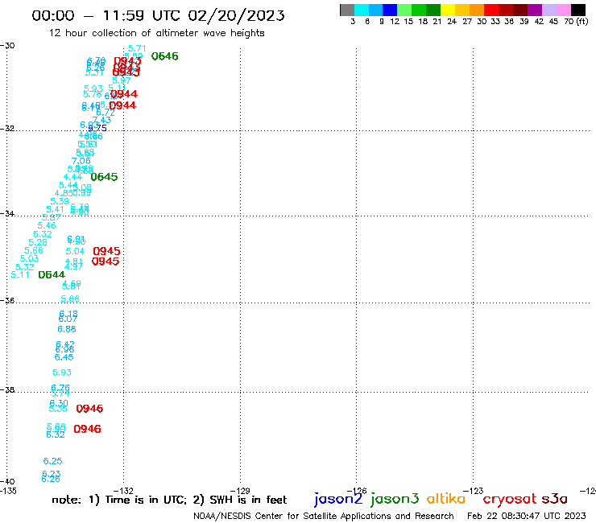Click the wave height value '6.25'
The image size is (596, 523).
click(52, 461)
